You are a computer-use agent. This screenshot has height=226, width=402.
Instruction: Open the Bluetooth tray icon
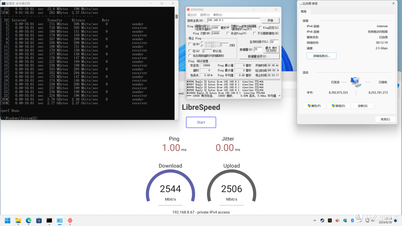[x=352, y=221]
